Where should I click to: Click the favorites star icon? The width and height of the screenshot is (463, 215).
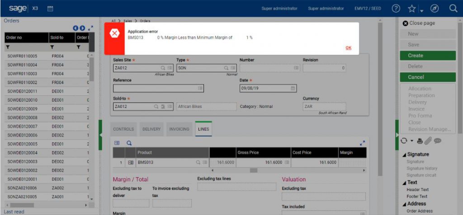[411, 9]
